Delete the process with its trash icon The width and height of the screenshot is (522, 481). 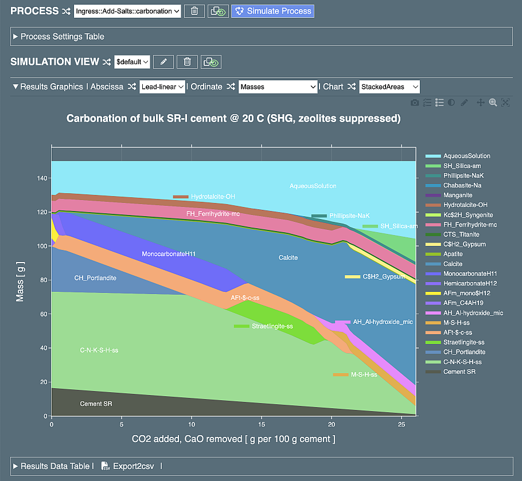(x=194, y=11)
